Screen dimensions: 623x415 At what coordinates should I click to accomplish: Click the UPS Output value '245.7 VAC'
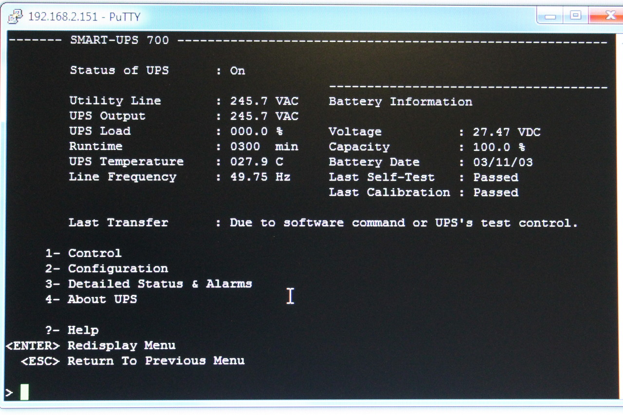tap(264, 116)
